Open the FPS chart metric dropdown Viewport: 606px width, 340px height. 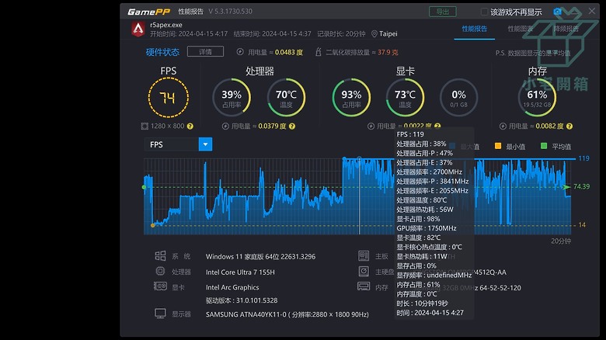tap(205, 144)
